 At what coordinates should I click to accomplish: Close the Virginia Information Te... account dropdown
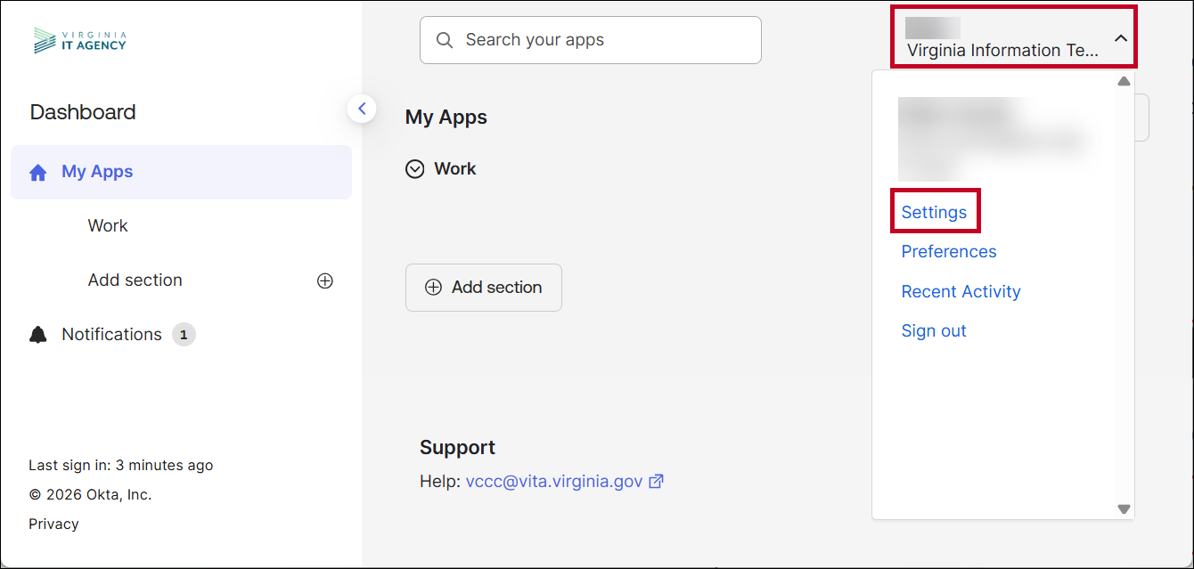coord(1121,38)
